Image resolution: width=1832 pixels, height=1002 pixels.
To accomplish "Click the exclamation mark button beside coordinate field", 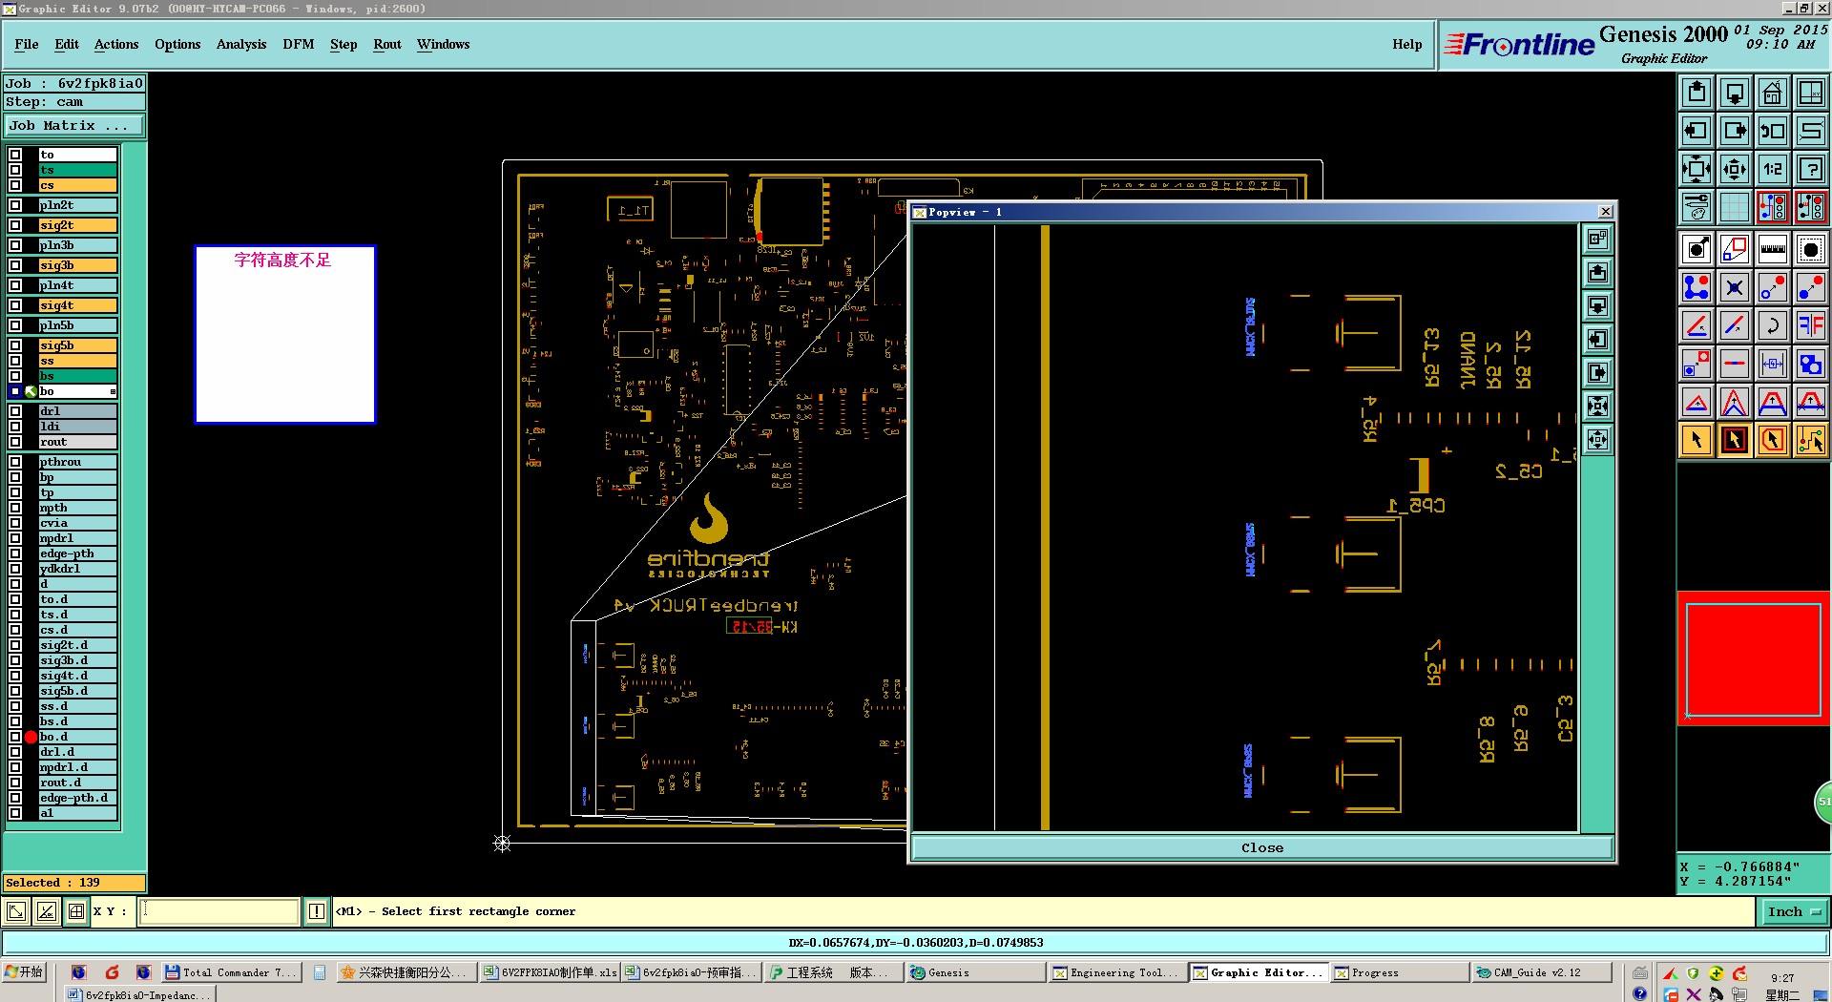I will click(317, 911).
